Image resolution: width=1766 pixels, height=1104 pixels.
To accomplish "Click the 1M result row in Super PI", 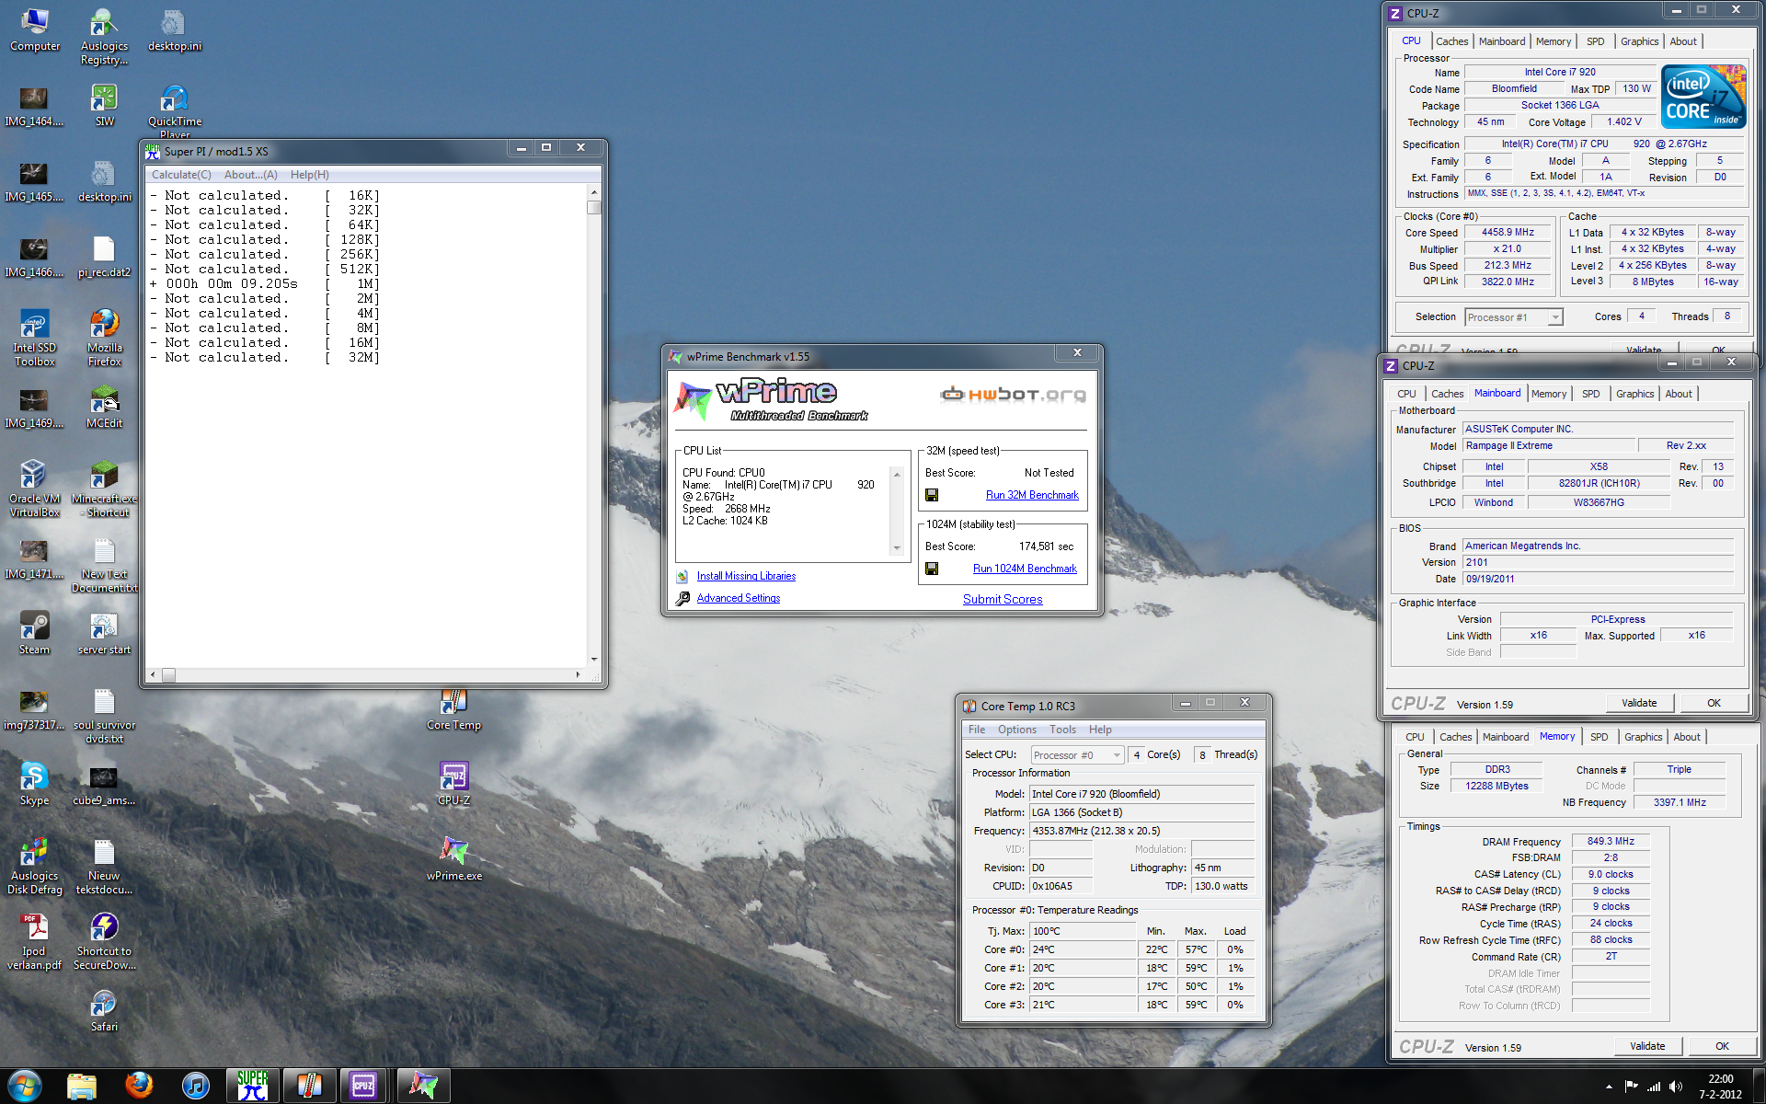I will pyautogui.click(x=265, y=284).
